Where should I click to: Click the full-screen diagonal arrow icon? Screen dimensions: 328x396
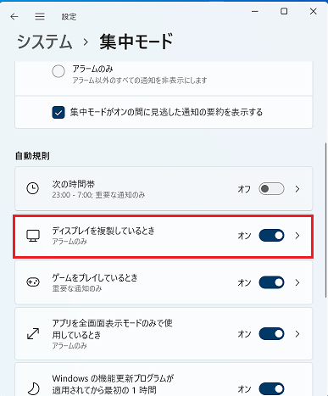(33, 333)
